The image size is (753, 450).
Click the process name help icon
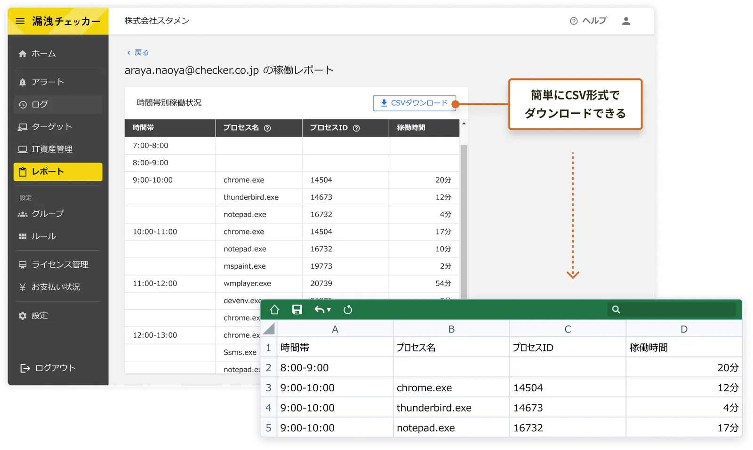point(267,128)
